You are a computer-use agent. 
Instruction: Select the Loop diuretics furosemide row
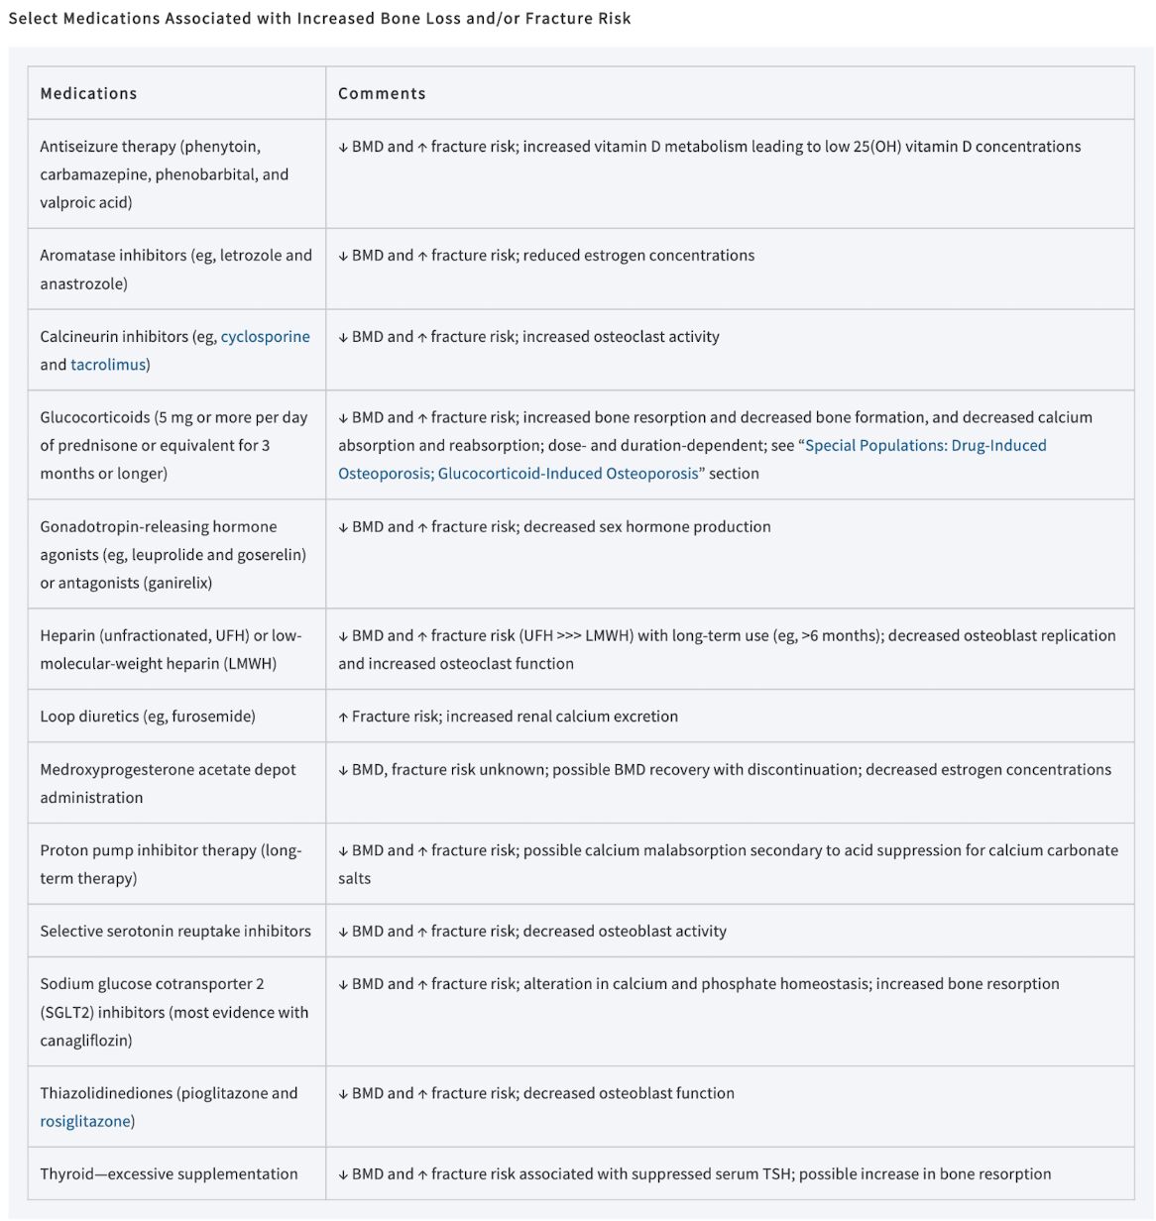coord(581,716)
